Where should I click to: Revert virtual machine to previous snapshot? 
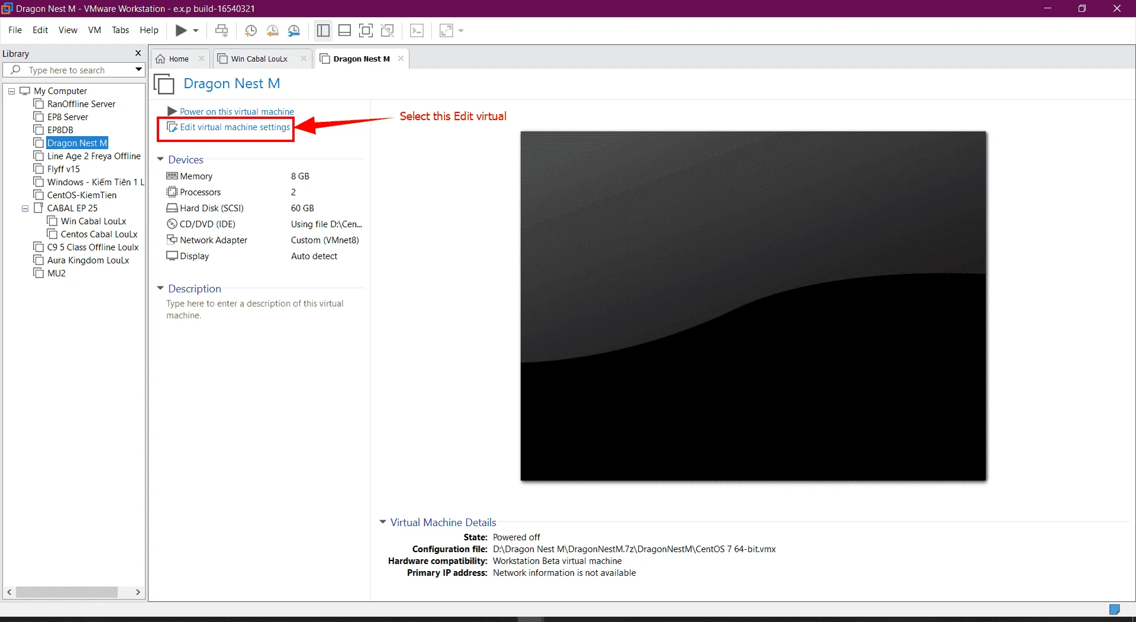coord(273,31)
